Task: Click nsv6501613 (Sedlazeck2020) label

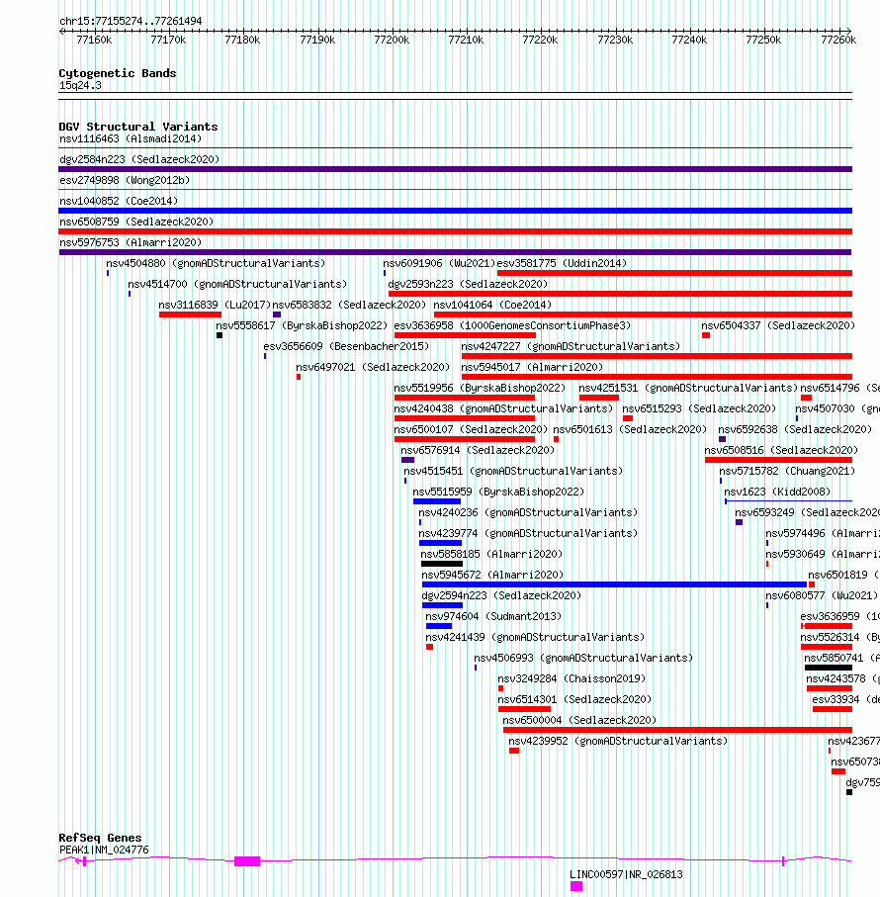Action: [630, 429]
